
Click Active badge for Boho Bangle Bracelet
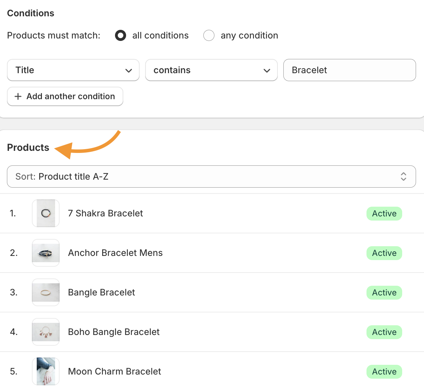[x=384, y=332]
